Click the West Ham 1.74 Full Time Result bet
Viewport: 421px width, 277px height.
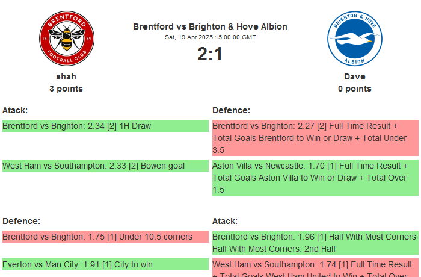315,268
